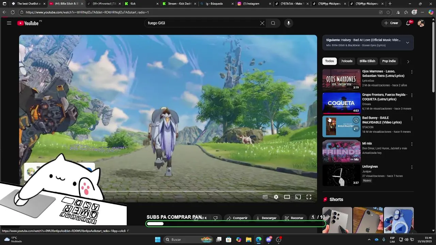Open options for Unforgiven video
The height and width of the screenshot is (245, 436).
pos(412,167)
